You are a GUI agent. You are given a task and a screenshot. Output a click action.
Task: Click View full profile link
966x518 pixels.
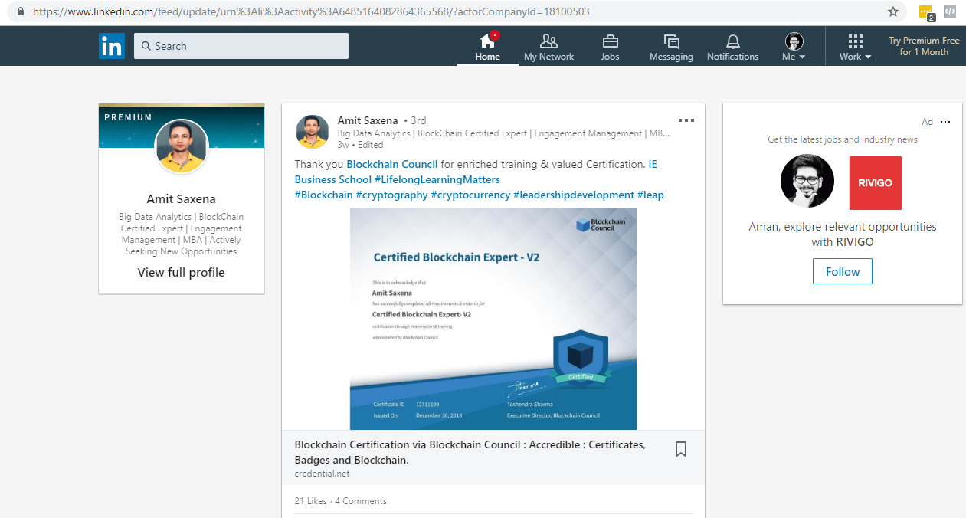[x=181, y=273]
